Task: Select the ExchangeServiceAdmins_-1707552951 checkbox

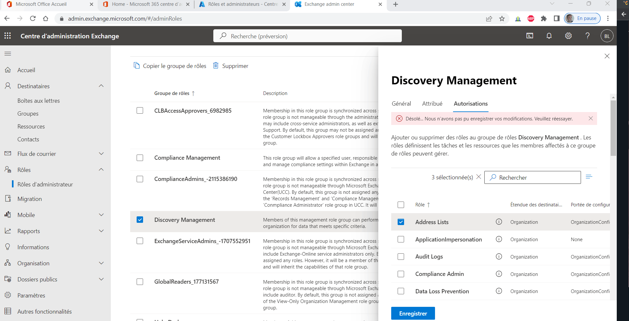Action: [x=140, y=241]
